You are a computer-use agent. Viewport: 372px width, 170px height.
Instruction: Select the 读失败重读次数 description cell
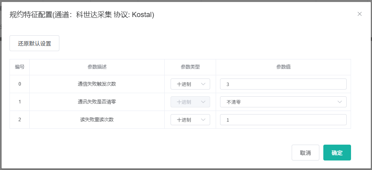coord(97,120)
